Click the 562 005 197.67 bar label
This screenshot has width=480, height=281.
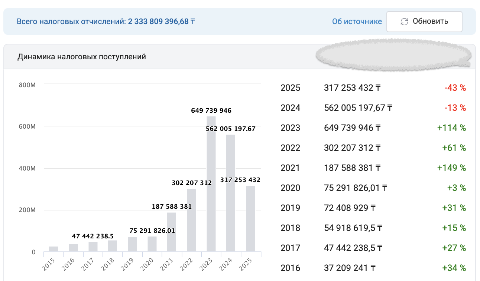(231, 129)
